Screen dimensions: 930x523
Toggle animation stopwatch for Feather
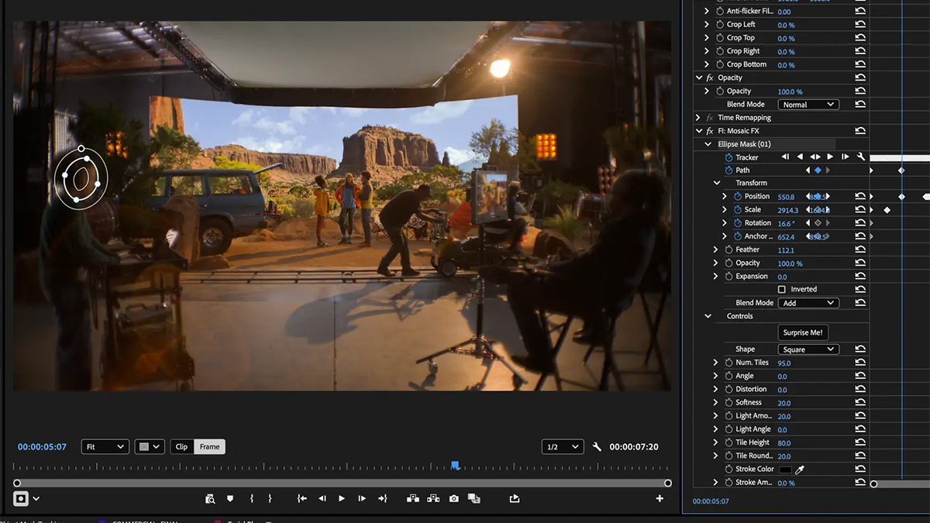tap(728, 249)
